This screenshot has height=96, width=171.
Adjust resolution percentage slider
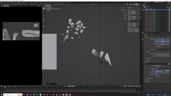point(162,42)
